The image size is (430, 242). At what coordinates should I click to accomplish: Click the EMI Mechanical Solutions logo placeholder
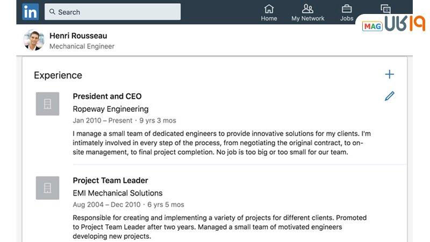click(x=47, y=188)
